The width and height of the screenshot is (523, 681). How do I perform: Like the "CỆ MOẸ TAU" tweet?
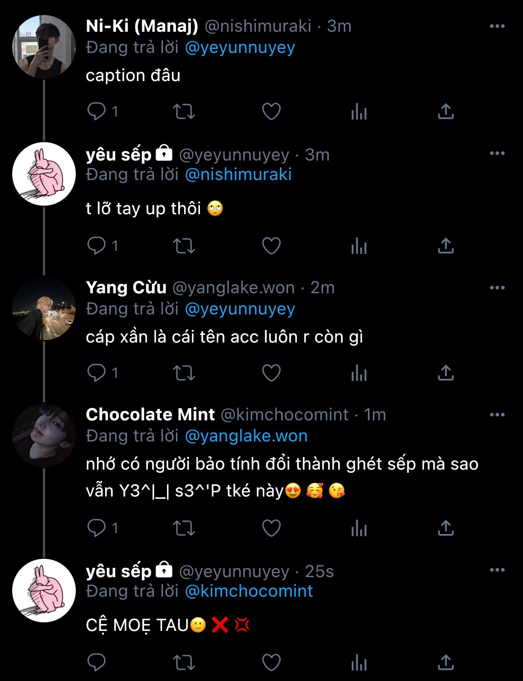click(x=271, y=662)
